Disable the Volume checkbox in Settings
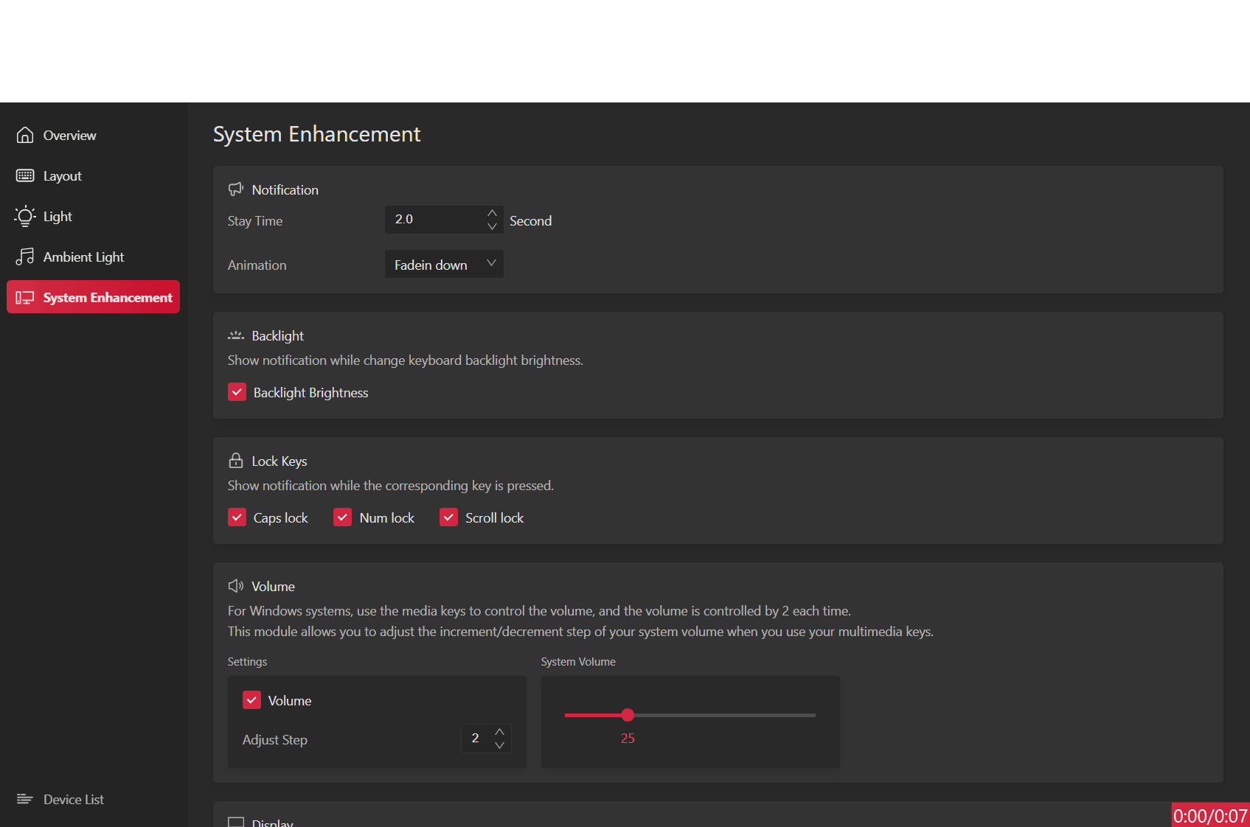1250x827 pixels. coord(251,700)
